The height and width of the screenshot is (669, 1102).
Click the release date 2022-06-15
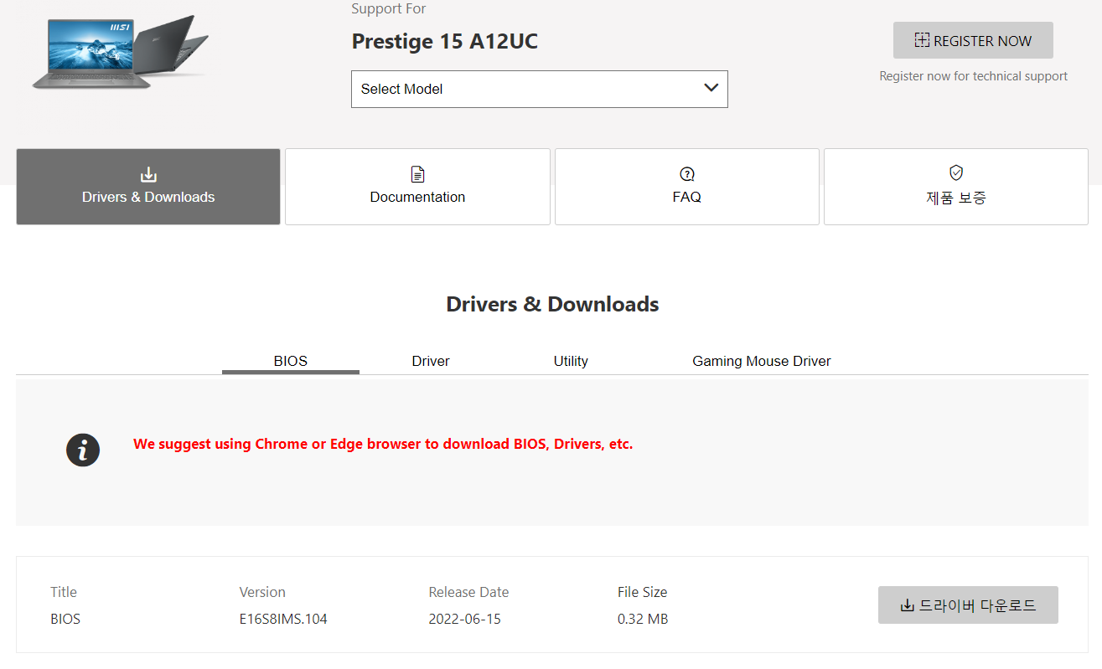coord(465,620)
